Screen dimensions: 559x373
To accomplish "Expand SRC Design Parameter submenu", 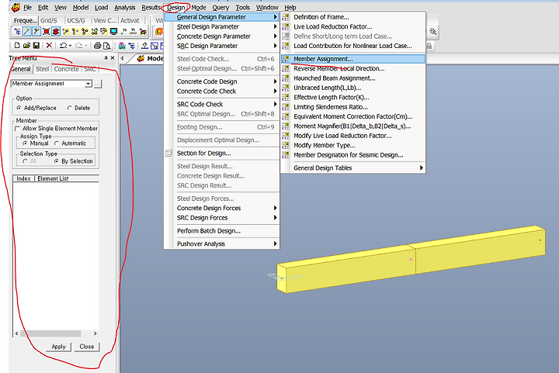I will pos(222,46).
